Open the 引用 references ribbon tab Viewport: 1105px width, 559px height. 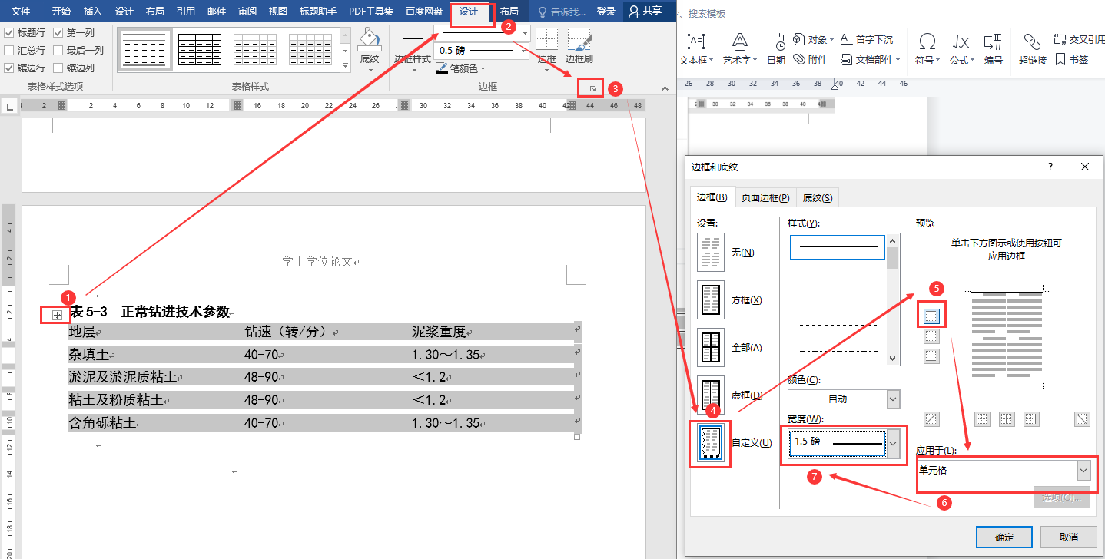(185, 12)
